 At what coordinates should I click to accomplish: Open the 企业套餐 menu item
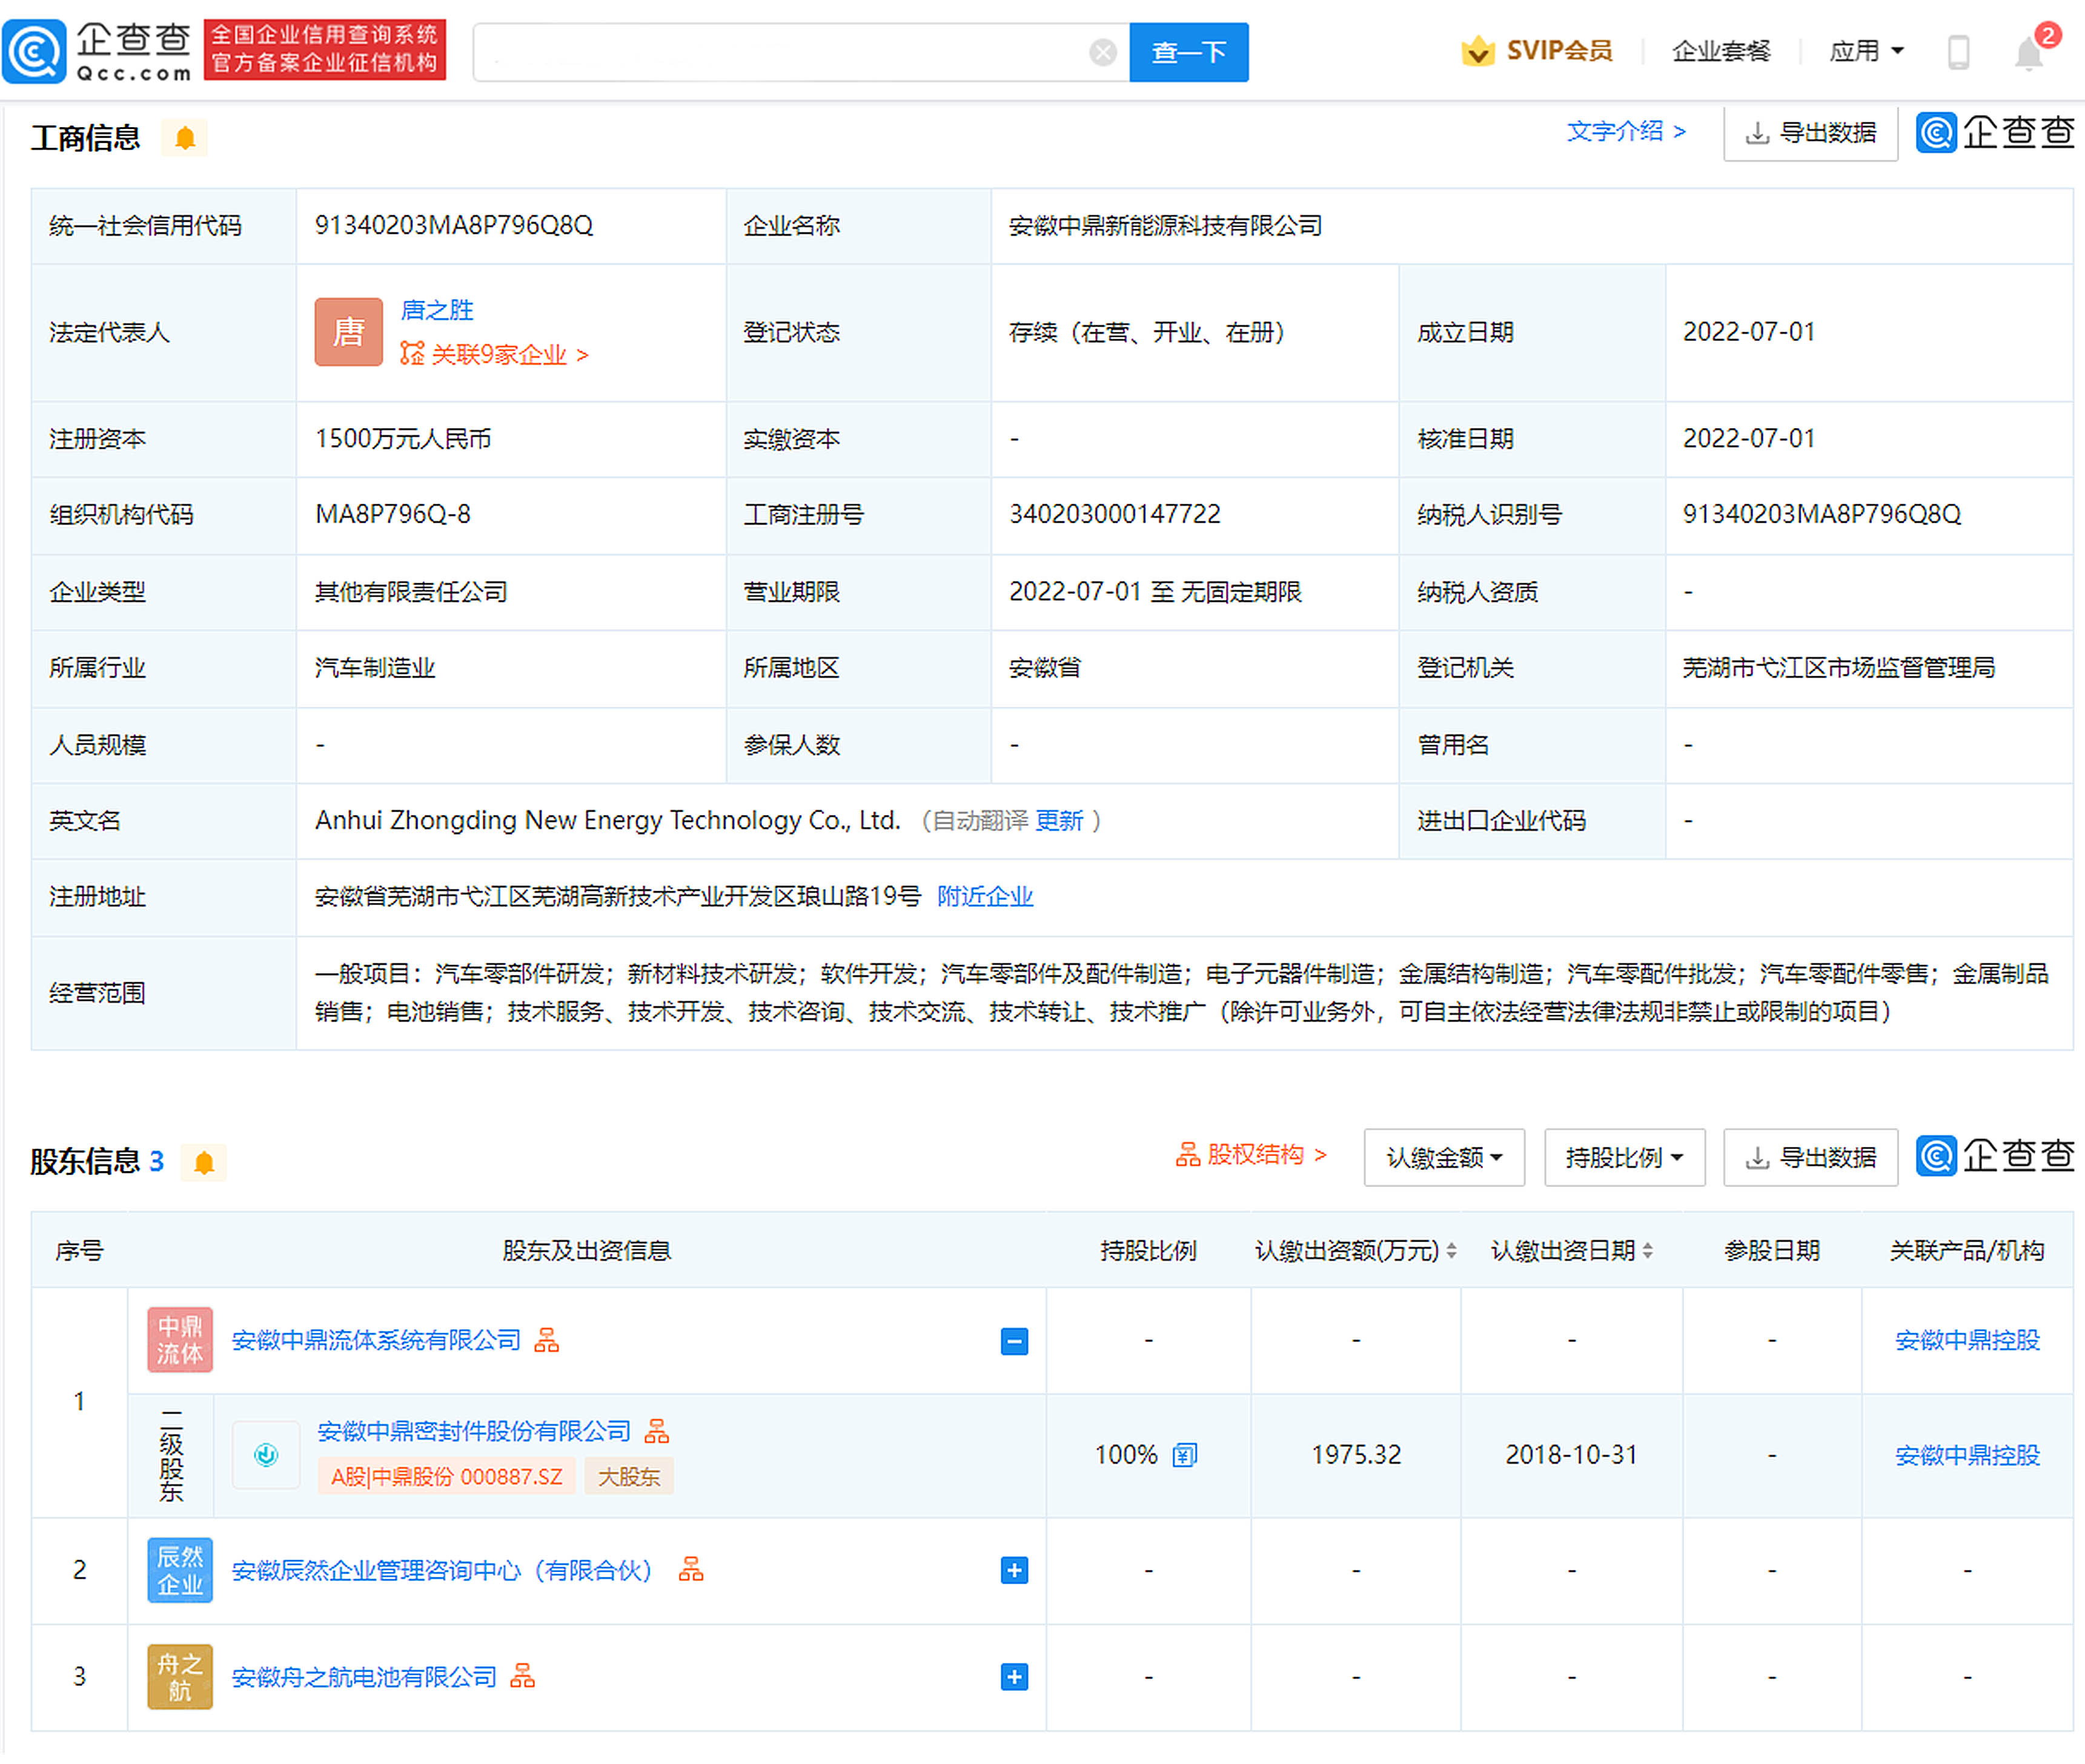[x=1721, y=51]
